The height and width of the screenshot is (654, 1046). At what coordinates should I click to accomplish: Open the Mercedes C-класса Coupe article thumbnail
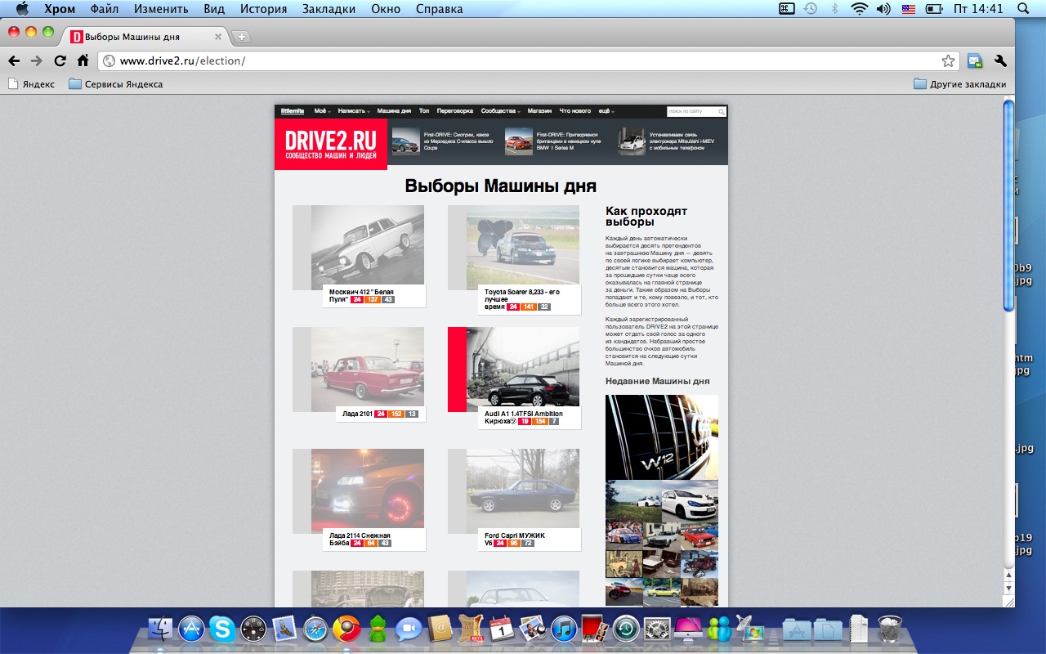[x=406, y=142]
